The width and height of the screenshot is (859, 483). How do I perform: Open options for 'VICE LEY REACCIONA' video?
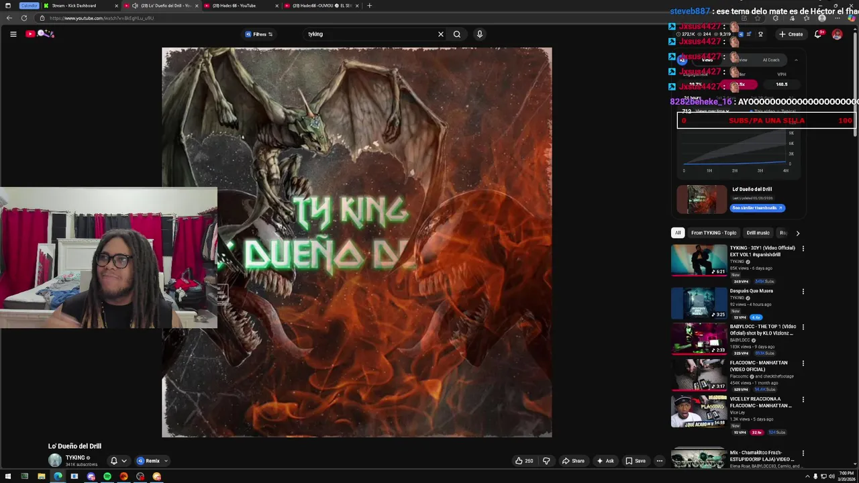(x=803, y=400)
